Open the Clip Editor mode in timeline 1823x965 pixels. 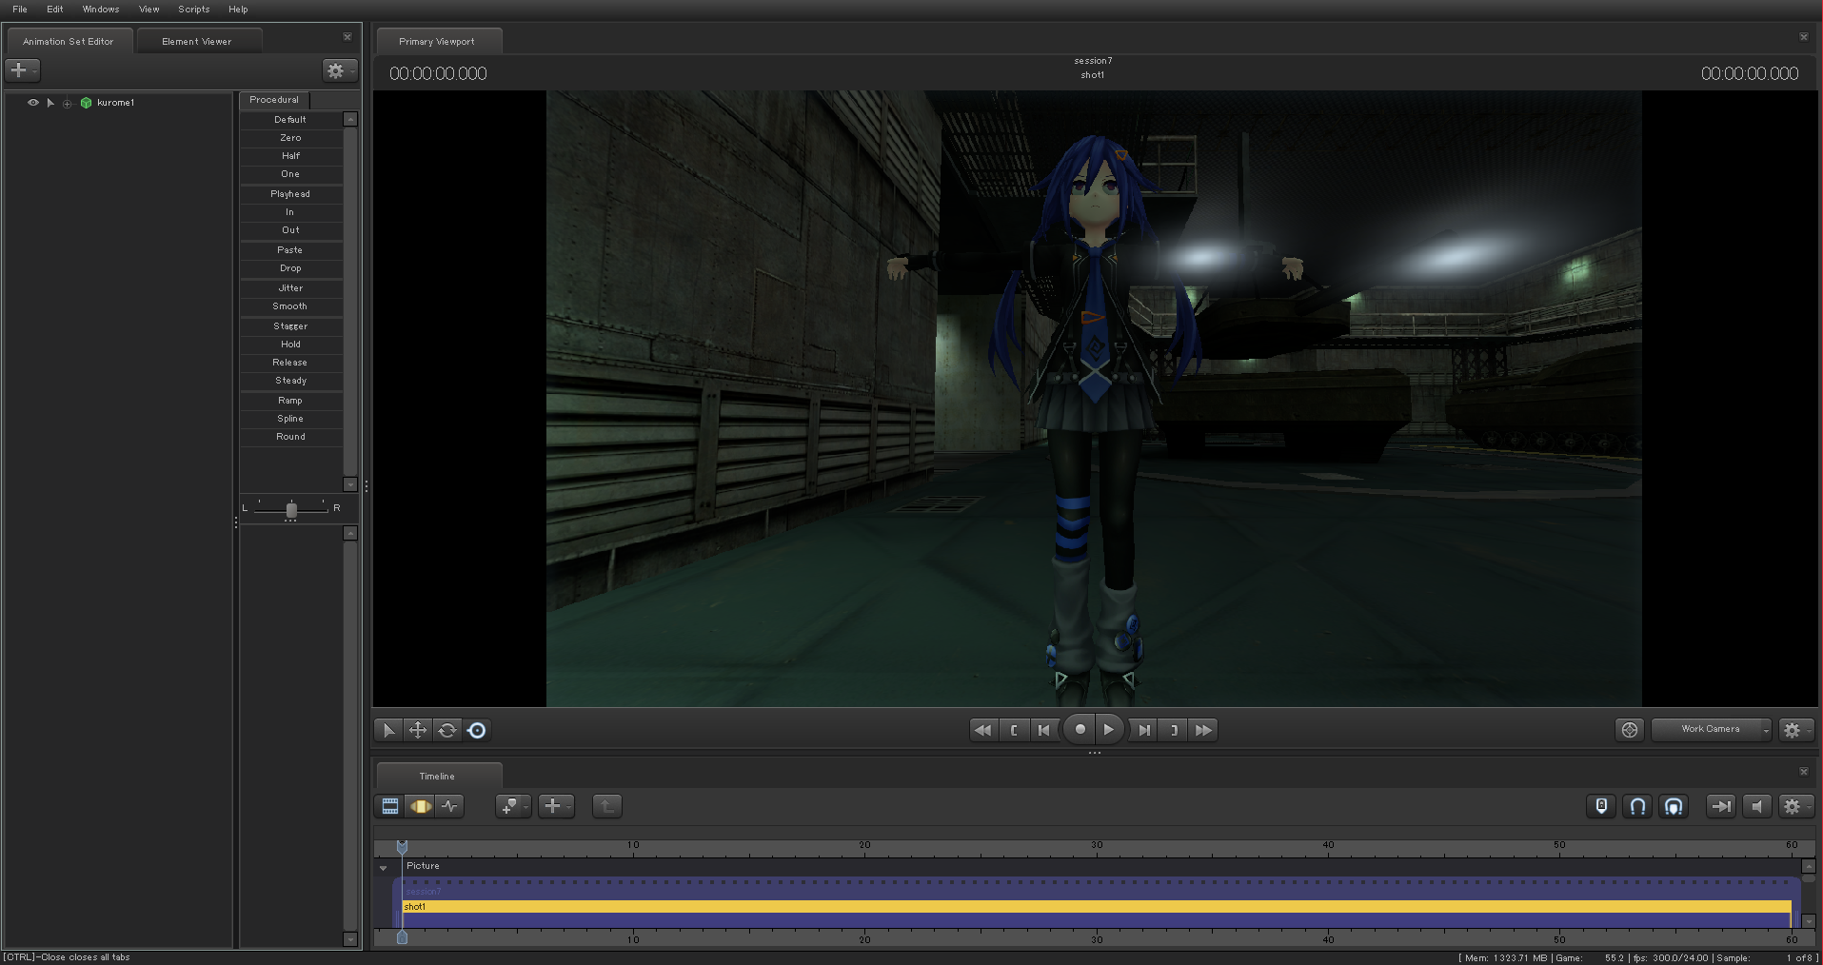[390, 806]
